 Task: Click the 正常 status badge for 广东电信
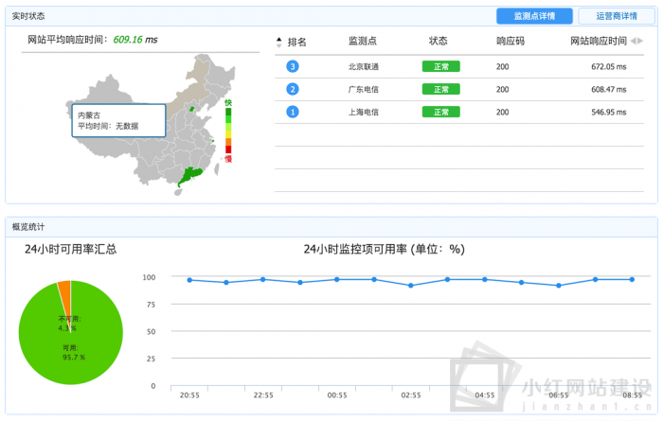(440, 89)
